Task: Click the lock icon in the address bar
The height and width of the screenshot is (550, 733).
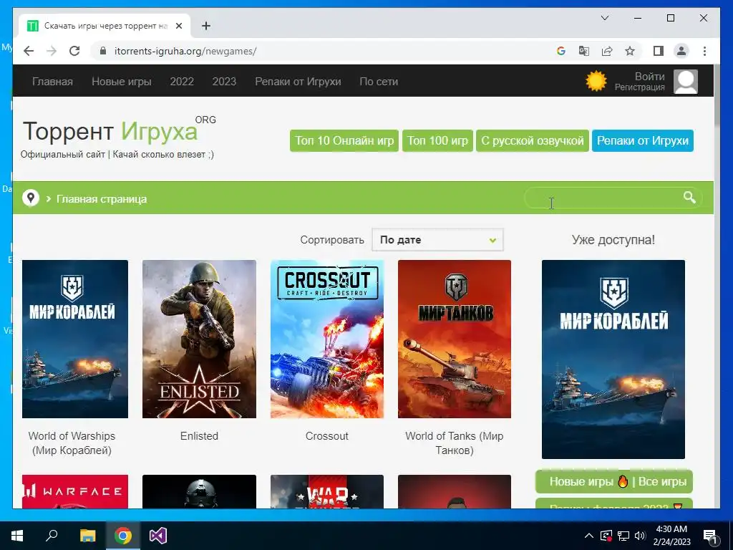Action: point(103,51)
